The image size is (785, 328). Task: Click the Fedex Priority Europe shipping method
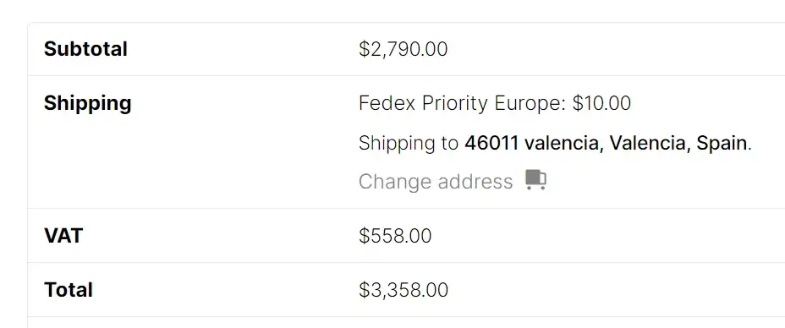(x=462, y=103)
